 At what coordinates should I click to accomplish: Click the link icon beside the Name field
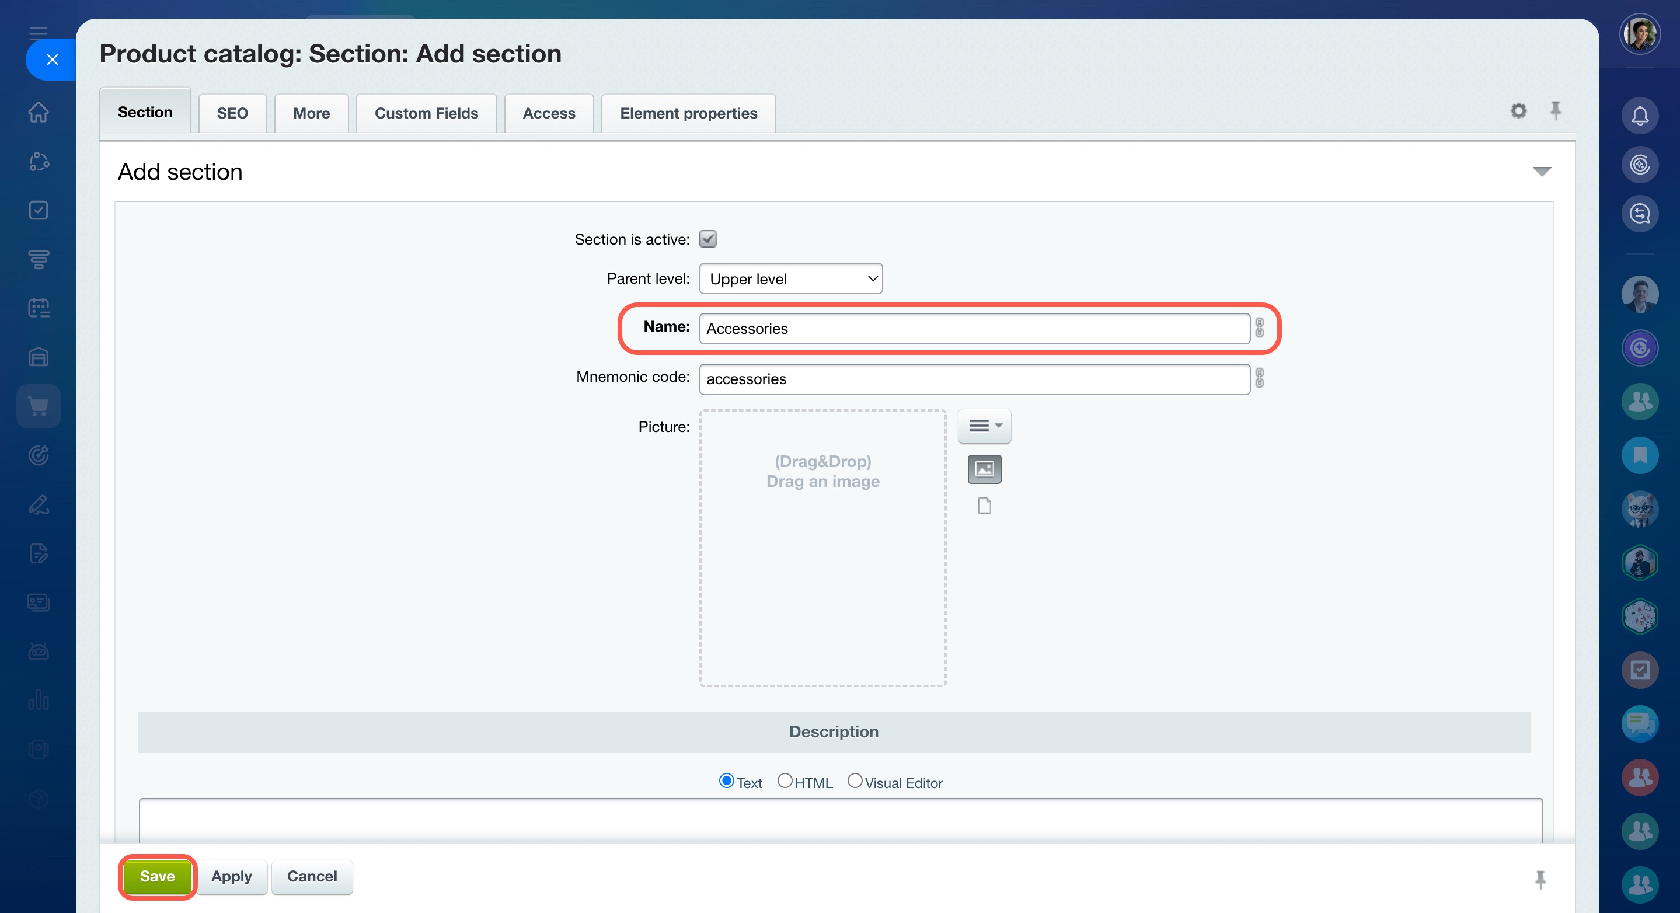pos(1259,328)
